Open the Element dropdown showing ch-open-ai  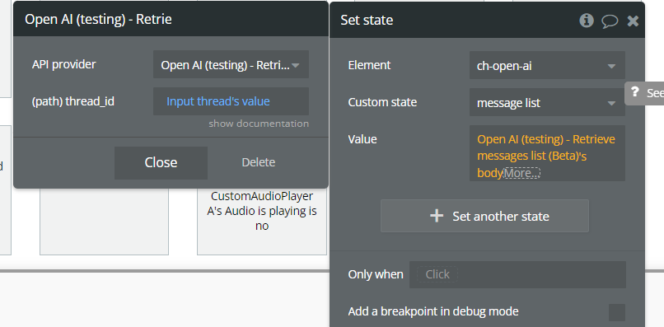(x=547, y=65)
